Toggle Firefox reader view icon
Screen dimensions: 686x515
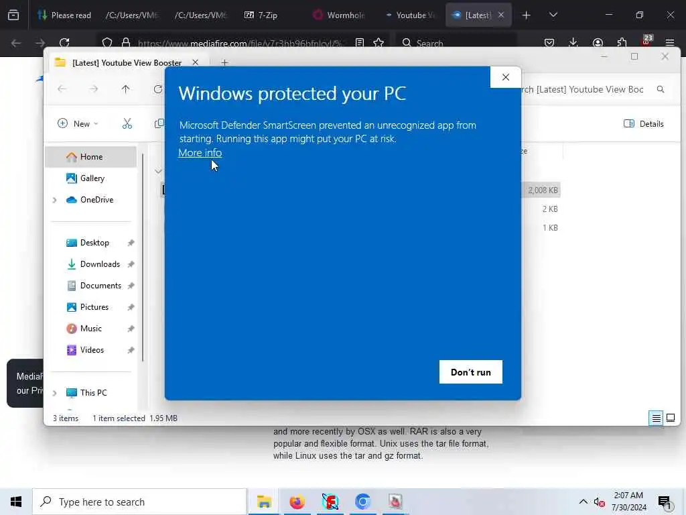point(360,43)
